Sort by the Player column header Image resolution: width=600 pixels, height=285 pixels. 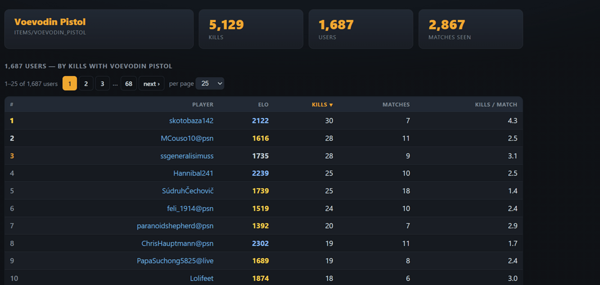point(203,105)
